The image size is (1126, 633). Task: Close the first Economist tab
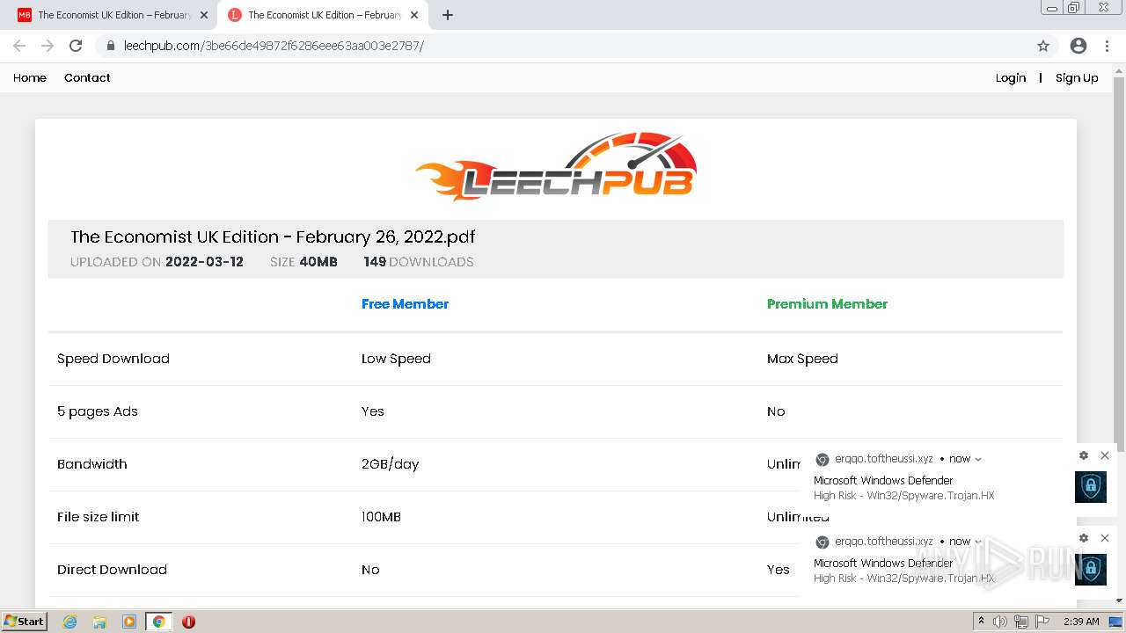coord(204,15)
